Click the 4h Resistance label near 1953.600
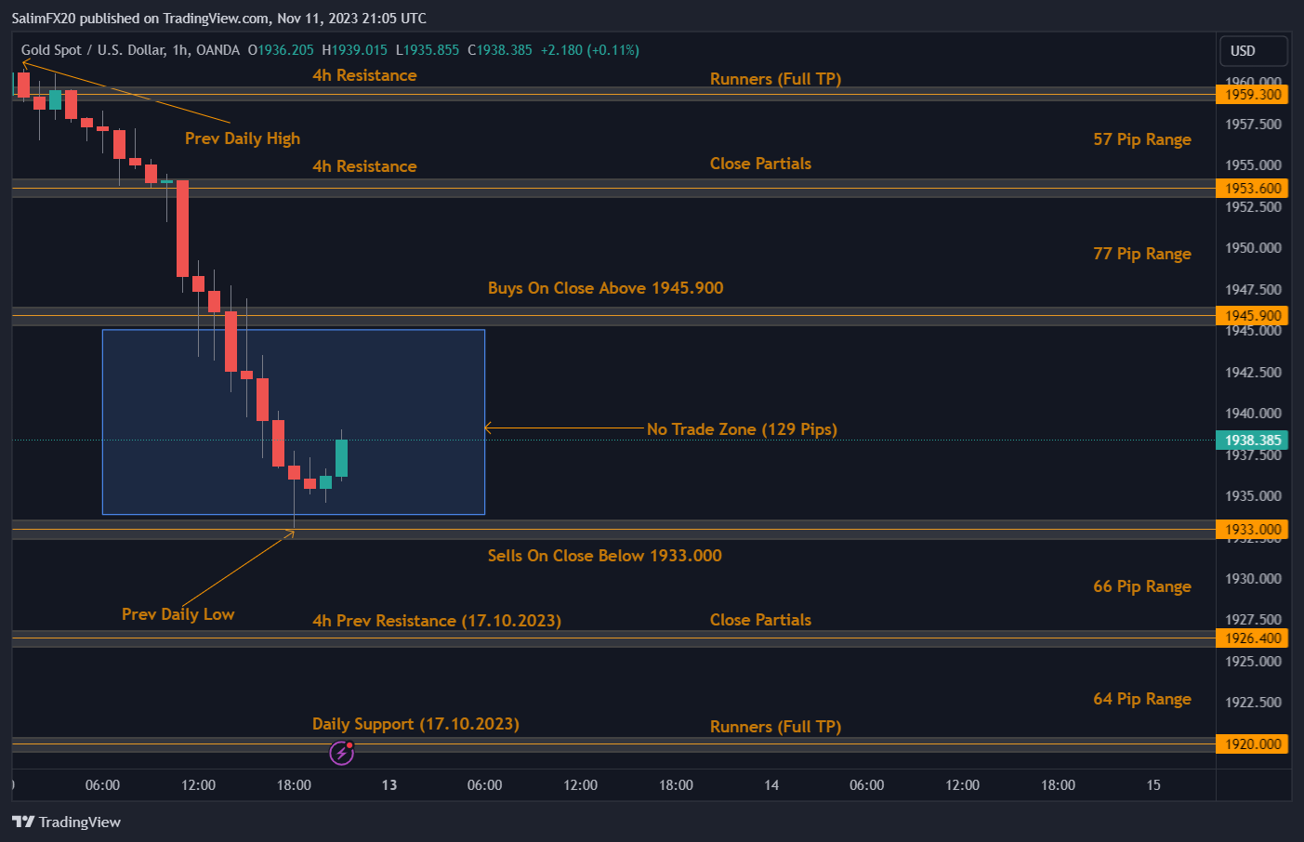Viewport: 1304px width, 842px height. point(364,166)
